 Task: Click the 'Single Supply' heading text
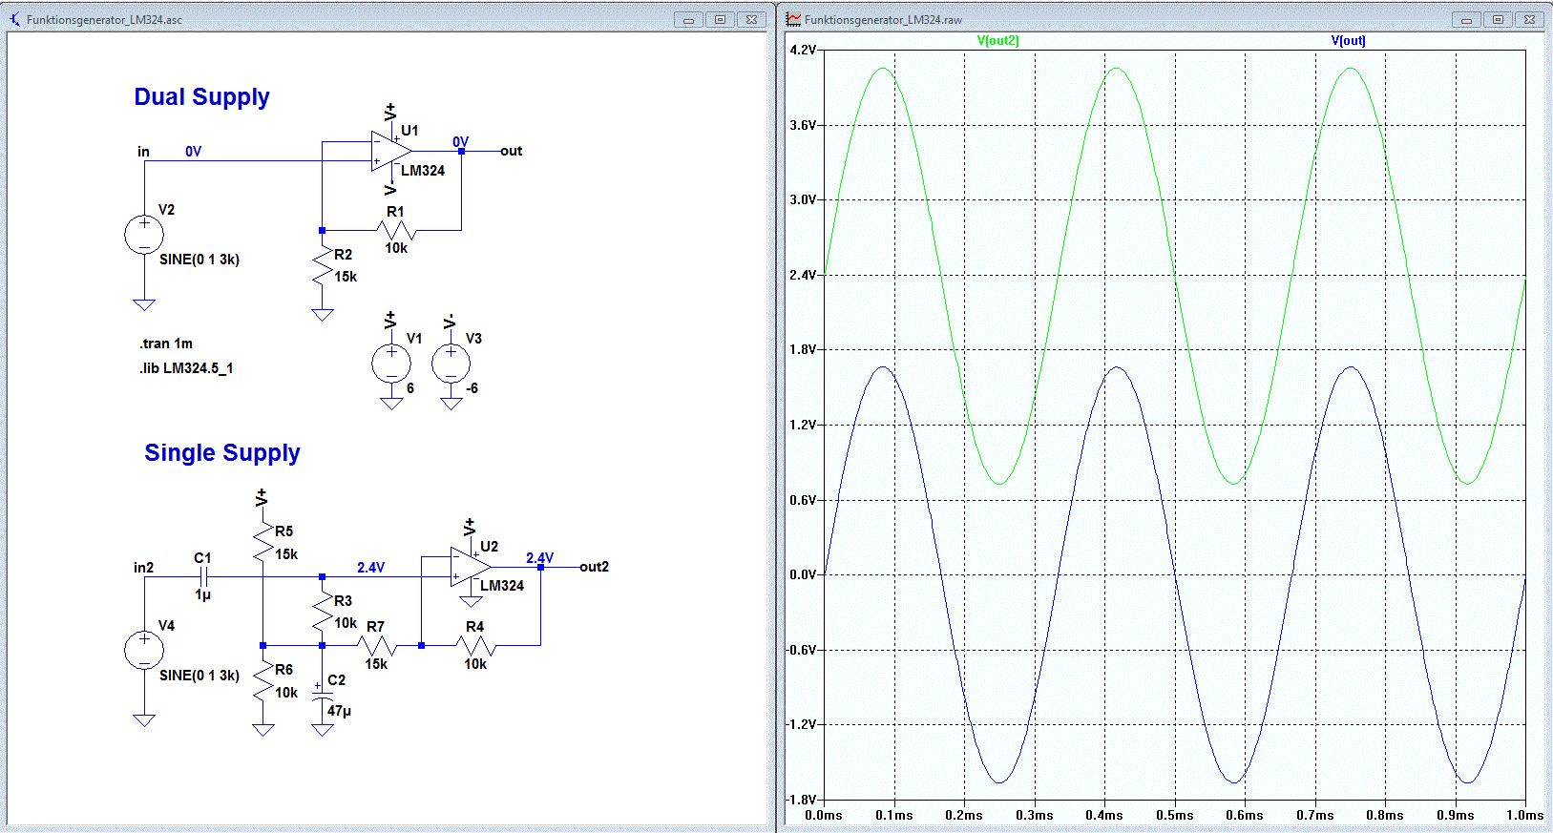point(221,453)
